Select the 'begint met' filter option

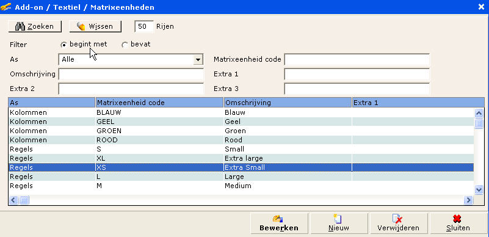tap(63, 45)
